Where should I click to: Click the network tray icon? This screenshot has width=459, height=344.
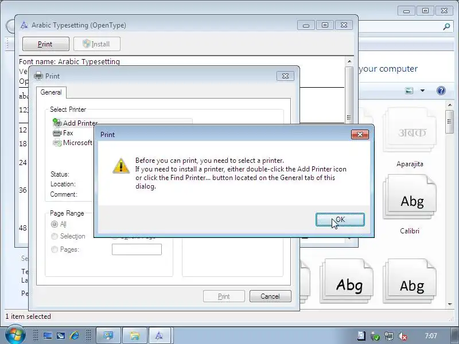point(389,336)
